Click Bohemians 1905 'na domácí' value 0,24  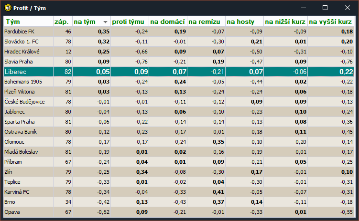pos(180,82)
